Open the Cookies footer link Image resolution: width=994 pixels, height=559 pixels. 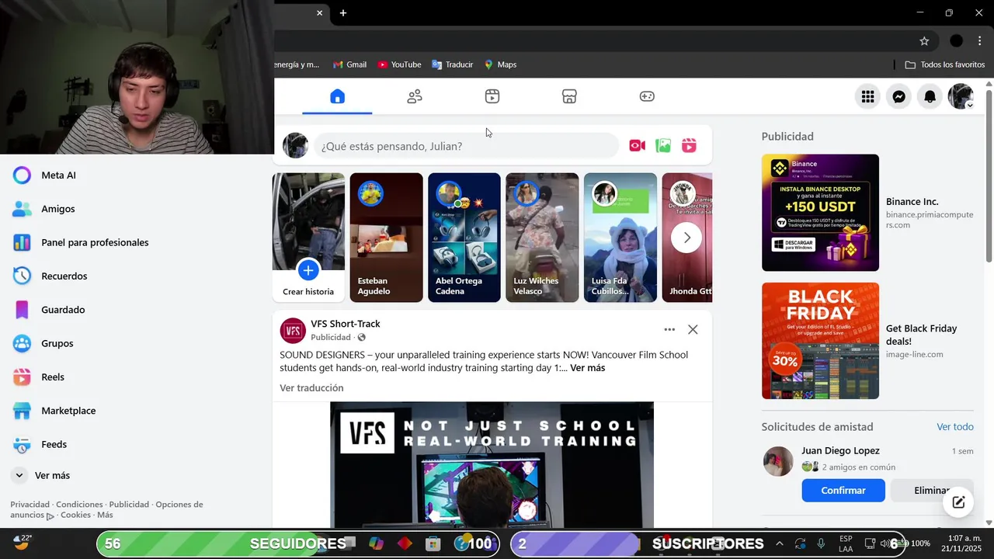[75, 515]
